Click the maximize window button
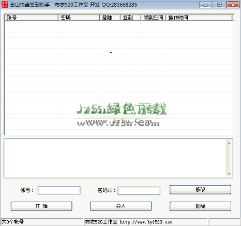 coord(219,5)
